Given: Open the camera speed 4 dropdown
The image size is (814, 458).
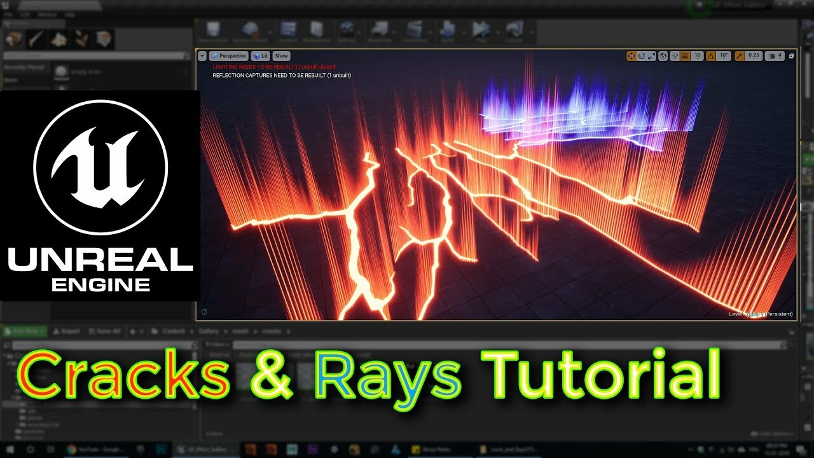Looking at the screenshot, I should (x=775, y=56).
